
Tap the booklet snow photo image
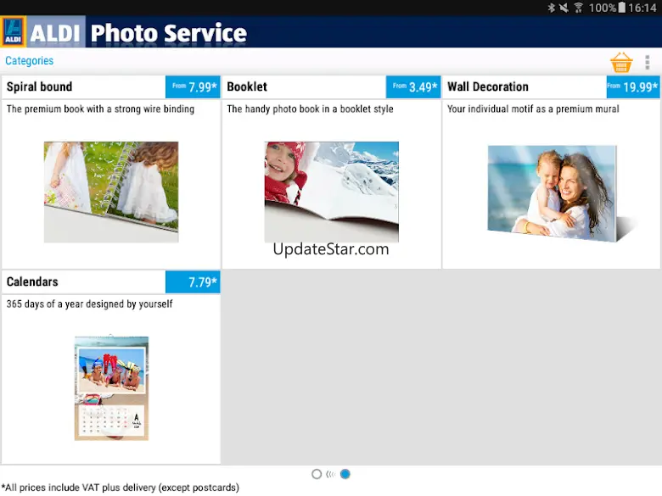(x=331, y=192)
